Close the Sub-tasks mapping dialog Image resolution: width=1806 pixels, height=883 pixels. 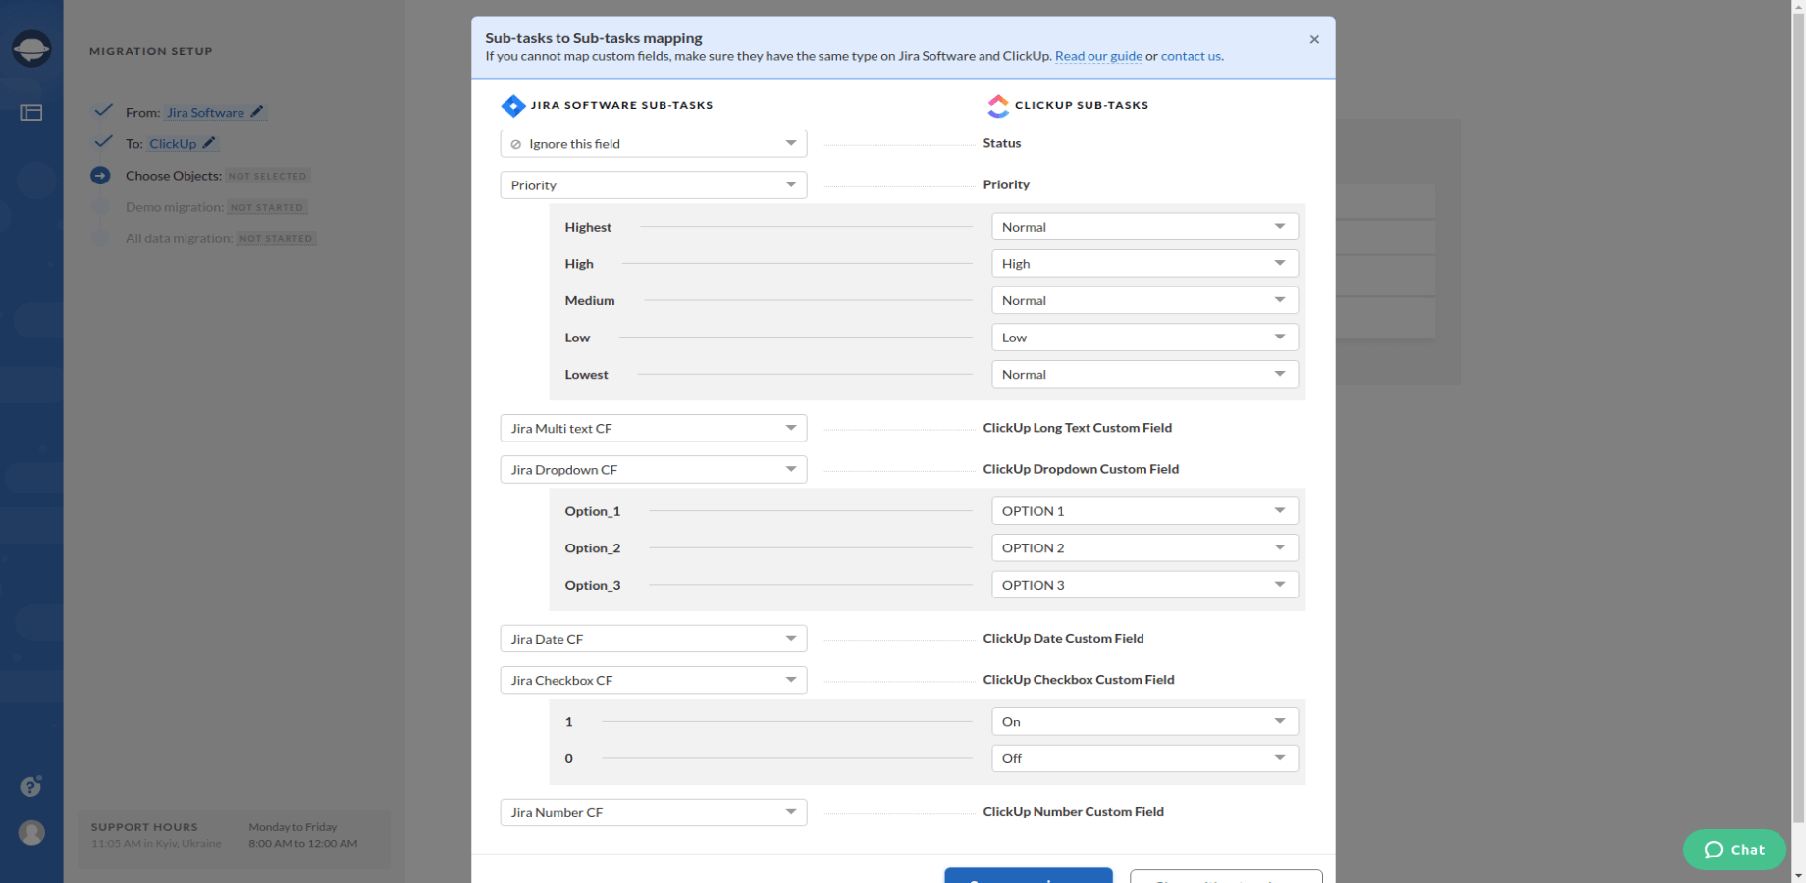[1314, 39]
